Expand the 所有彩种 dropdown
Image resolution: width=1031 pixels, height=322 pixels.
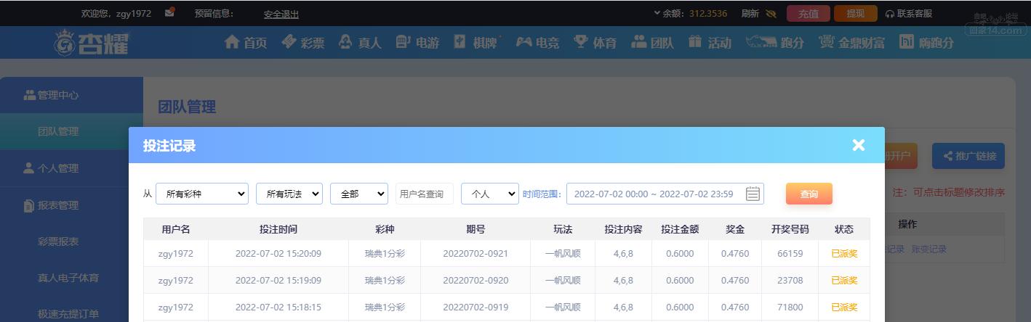tap(202, 194)
